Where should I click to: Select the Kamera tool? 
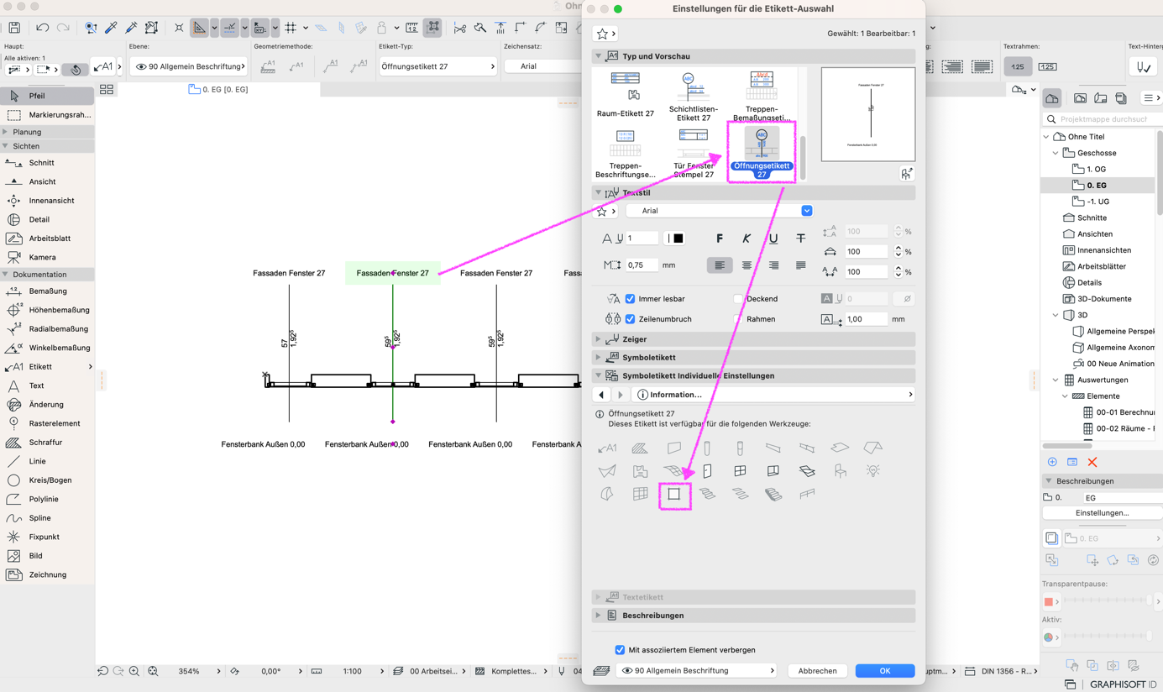click(x=47, y=257)
